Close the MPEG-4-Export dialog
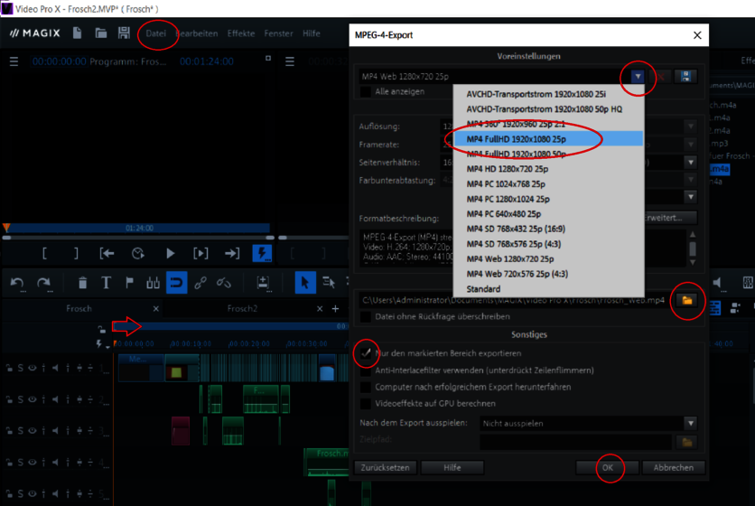The height and width of the screenshot is (506, 755). [697, 35]
